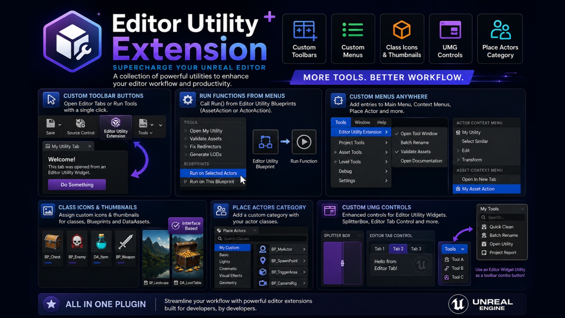The width and height of the screenshot is (565, 318).
Task: Click the splitter box handle
Action: click(343, 263)
